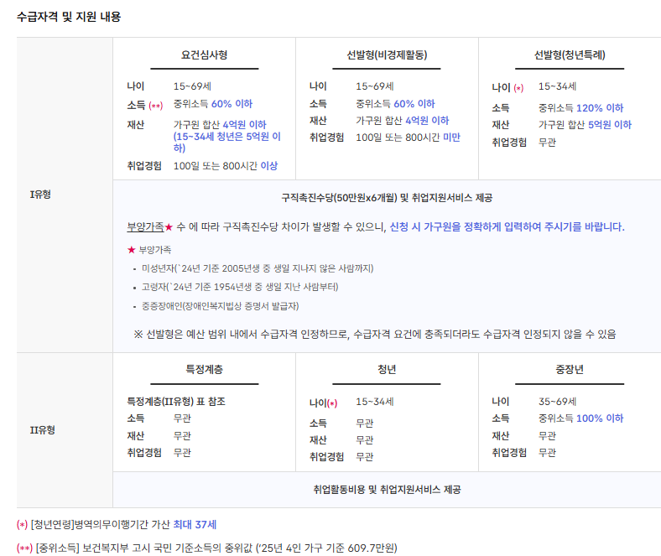Click the 특정계층 column heading

[205, 369]
